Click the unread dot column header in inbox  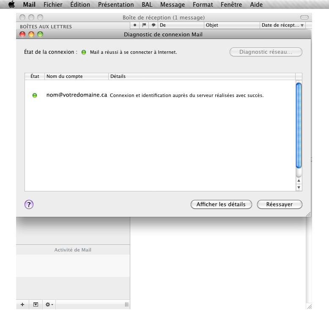pos(135,25)
